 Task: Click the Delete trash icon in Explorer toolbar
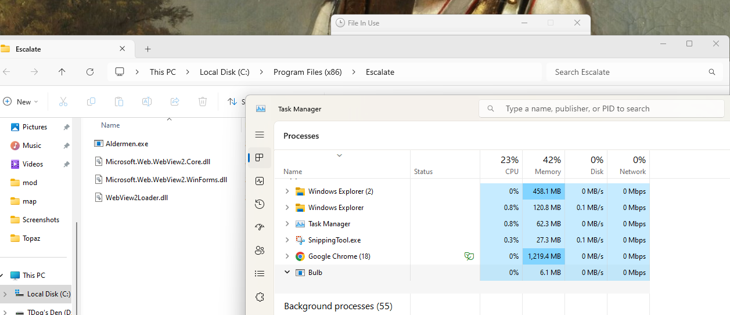(203, 102)
